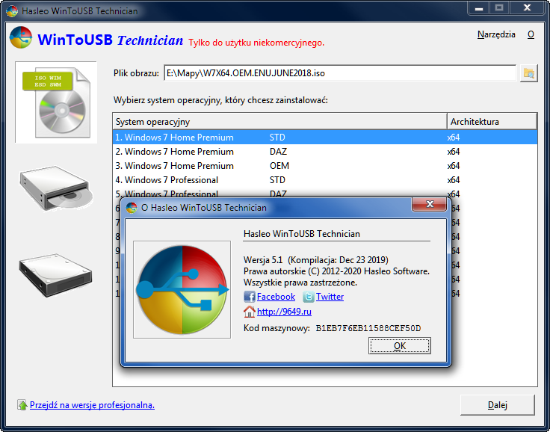Viewport: 550px width, 432px height.
Task: Choose the CD/DVD drive source icon
Action: point(56,189)
